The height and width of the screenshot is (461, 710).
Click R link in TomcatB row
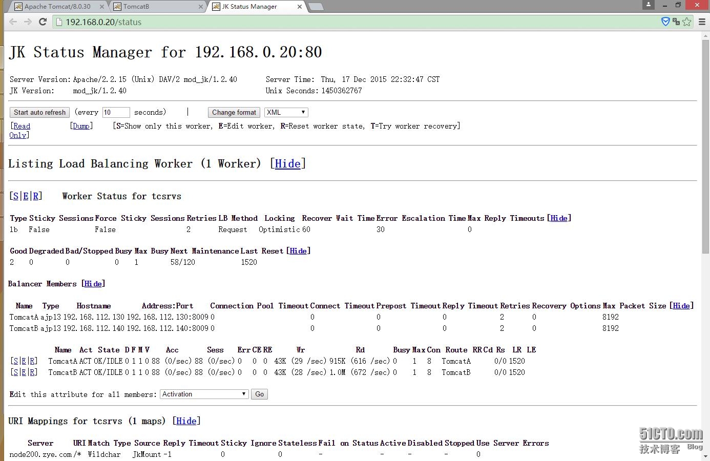tap(32, 372)
